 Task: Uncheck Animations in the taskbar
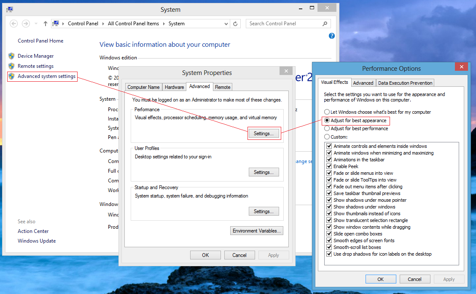329,159
